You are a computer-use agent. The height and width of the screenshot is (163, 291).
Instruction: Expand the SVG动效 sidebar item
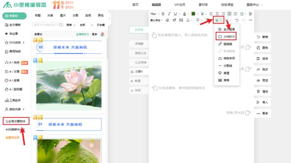[15, 43]
